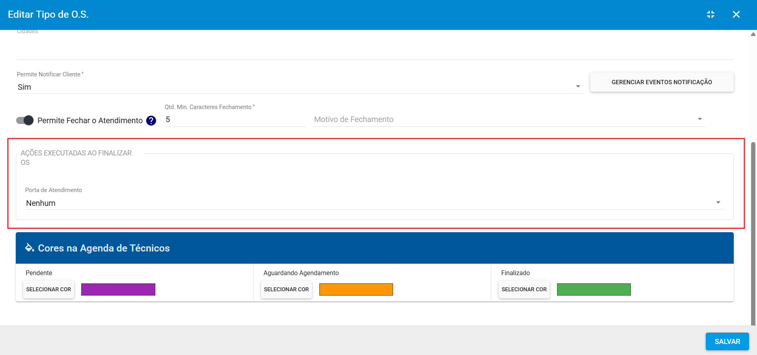Viewport: 757px width, 355px height.
Task: Open the Permite Notificar Cliente dropdown
Action: click(300, 87)
